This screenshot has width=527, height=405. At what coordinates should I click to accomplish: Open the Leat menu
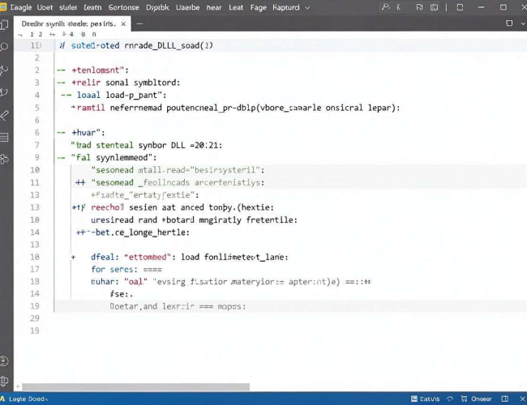click(x=236, y=7)
